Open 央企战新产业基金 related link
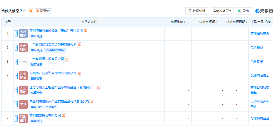 (x=260, y=104)
